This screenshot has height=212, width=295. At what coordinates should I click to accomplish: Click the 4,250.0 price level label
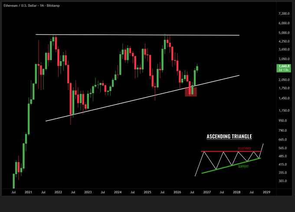click(x=284, y=41)
